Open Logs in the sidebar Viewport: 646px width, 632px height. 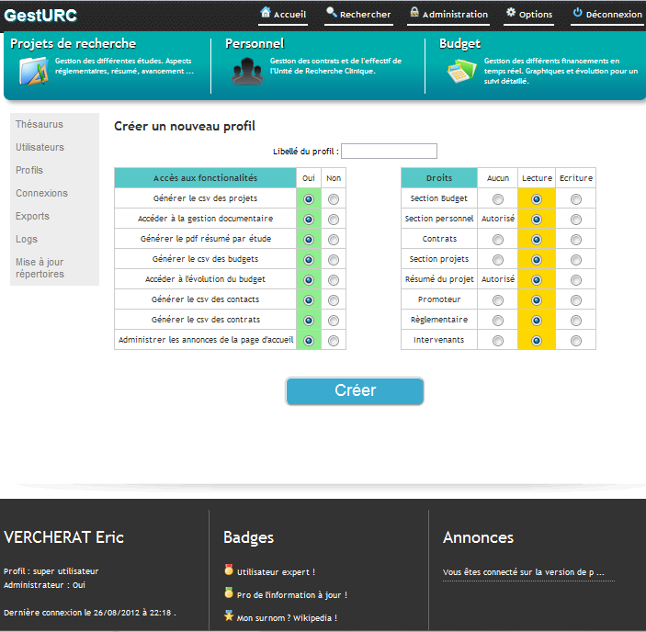click(x=27, y=239)
